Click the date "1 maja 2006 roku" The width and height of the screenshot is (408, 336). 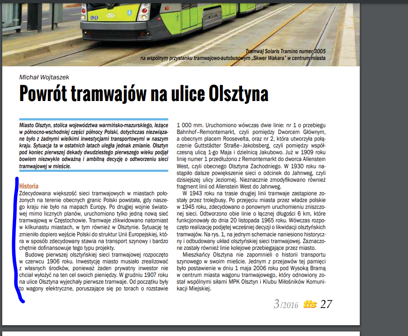click(256, 268)
